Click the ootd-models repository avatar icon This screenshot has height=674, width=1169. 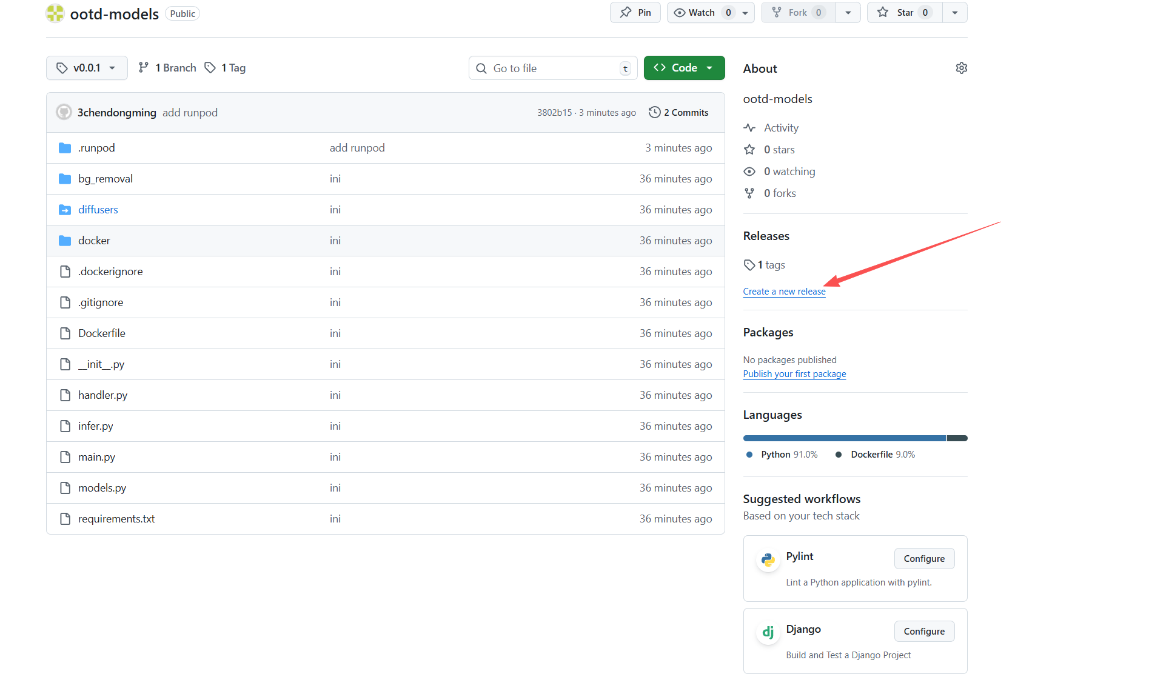click(x=55, y=13)
